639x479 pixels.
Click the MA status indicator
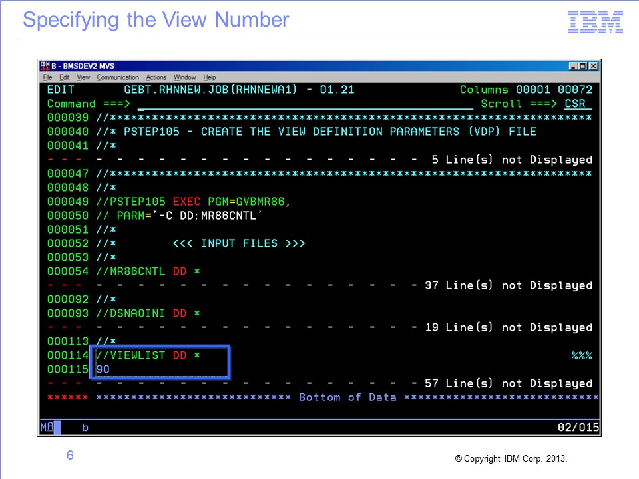pyautogui.click(x=47, y=427)
